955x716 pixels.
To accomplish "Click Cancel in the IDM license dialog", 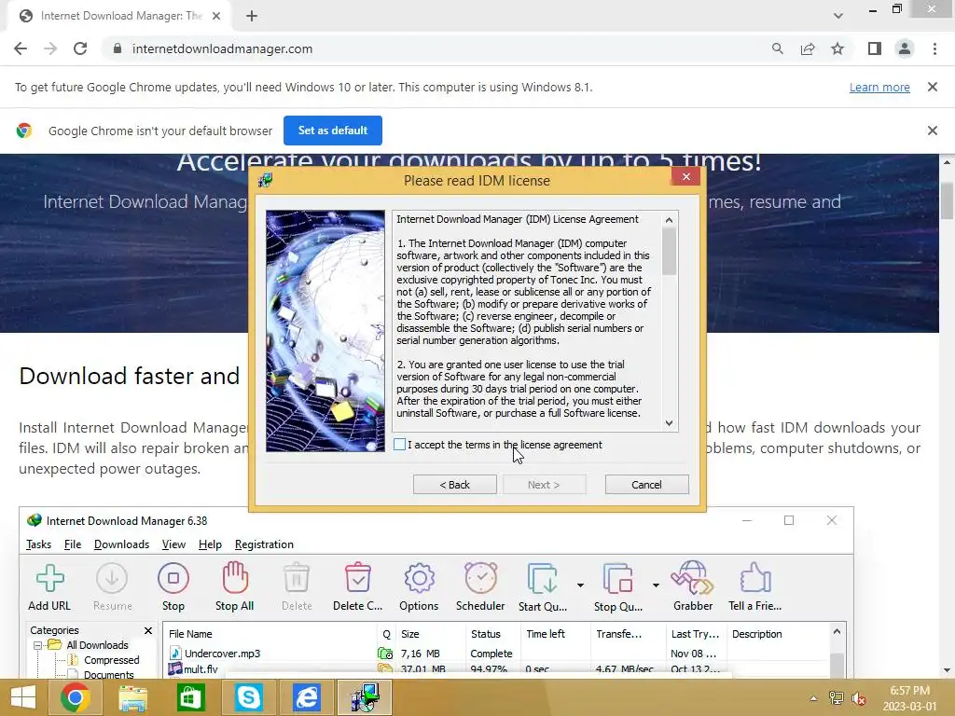I will [x=646, y=485].
